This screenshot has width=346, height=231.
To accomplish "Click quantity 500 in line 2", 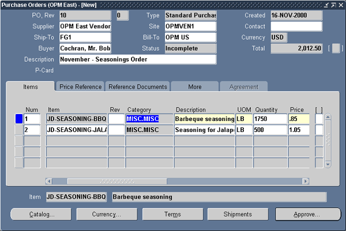I will pyautogui.click(x=270, y=130).
